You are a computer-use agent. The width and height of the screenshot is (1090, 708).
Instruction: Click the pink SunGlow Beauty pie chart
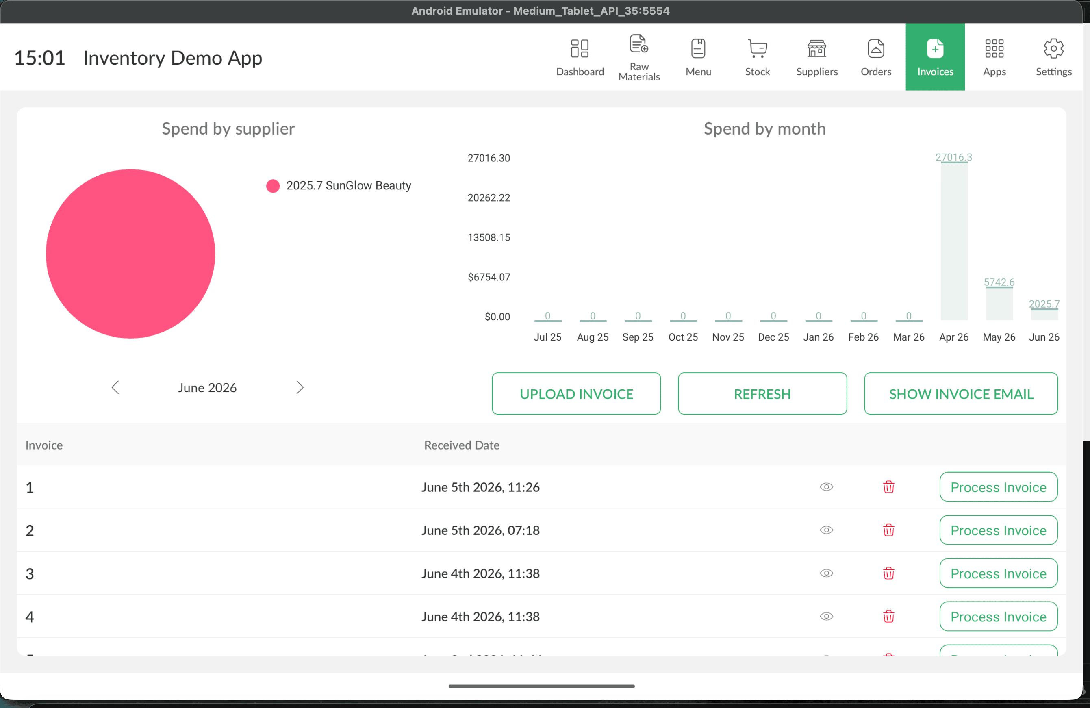click(130, 254)
